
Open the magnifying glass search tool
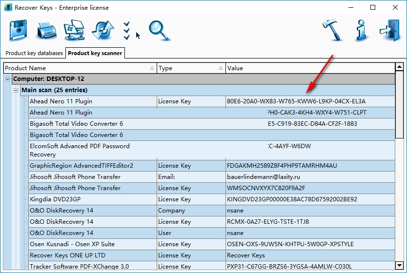159,31
